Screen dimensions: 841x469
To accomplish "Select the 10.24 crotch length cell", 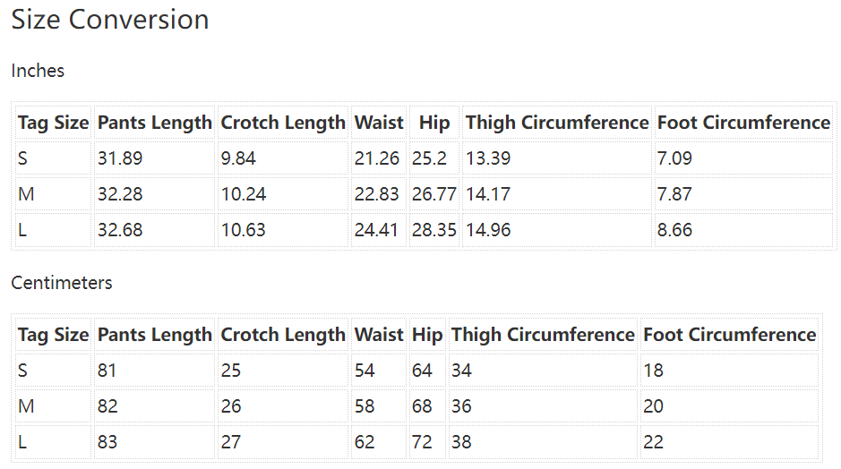I will tap(244, 194).
